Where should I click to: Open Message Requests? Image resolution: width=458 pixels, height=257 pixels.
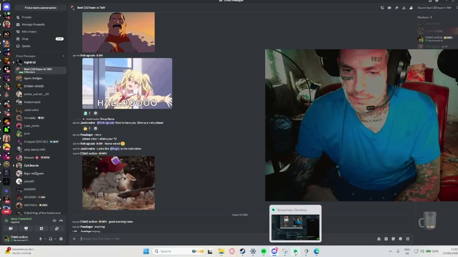coord(40,24)
